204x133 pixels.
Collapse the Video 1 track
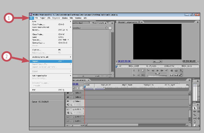tap(74, 101)
